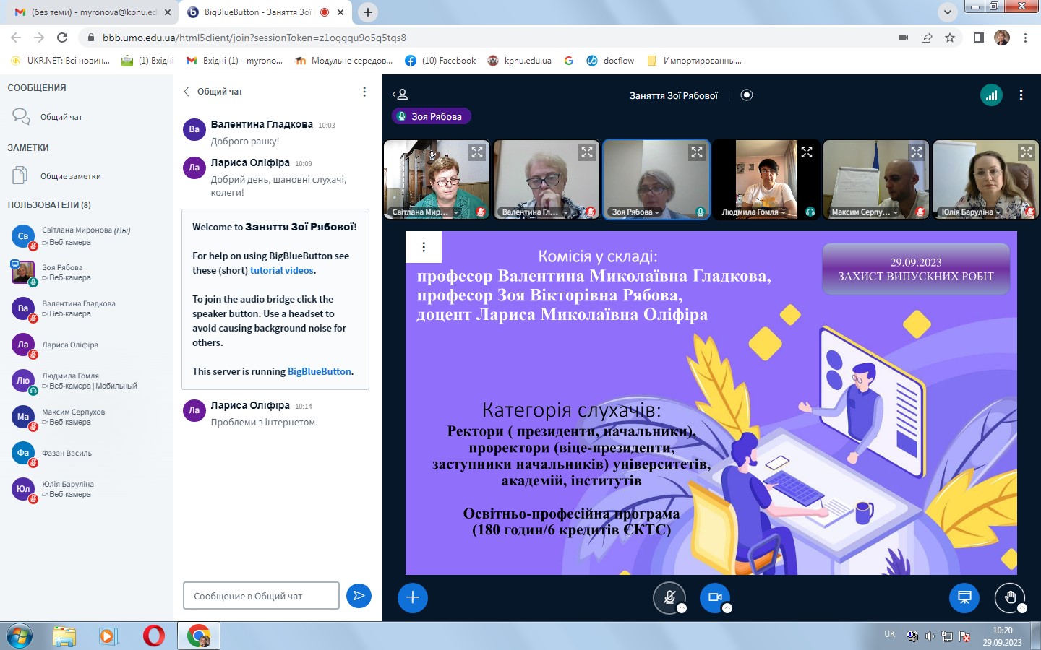Open chat options three-dot menu
The image size is (1041, 650).
(364, 92)
